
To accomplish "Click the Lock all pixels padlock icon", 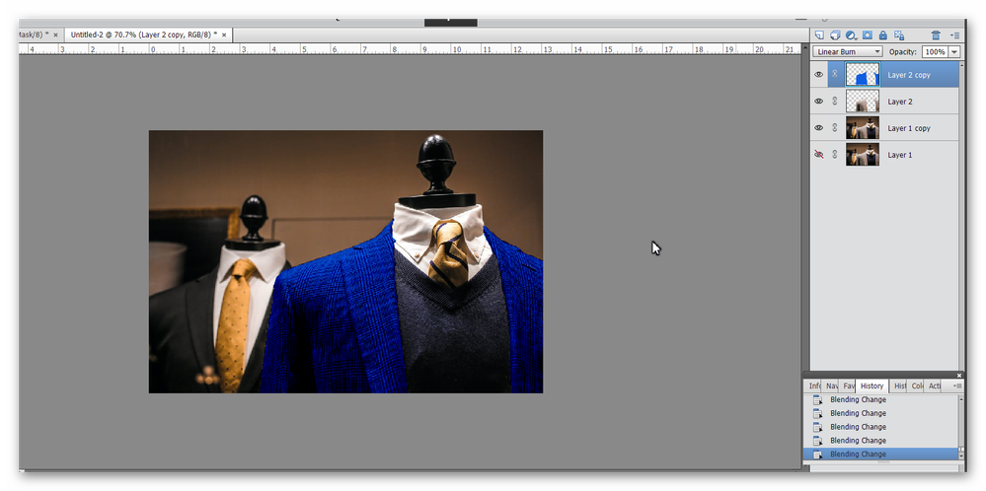I will tap(883, 35).
